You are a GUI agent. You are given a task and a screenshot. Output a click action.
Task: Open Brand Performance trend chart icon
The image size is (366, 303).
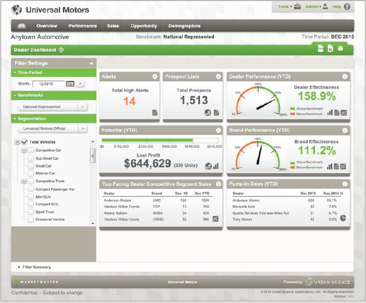[343, 166]
